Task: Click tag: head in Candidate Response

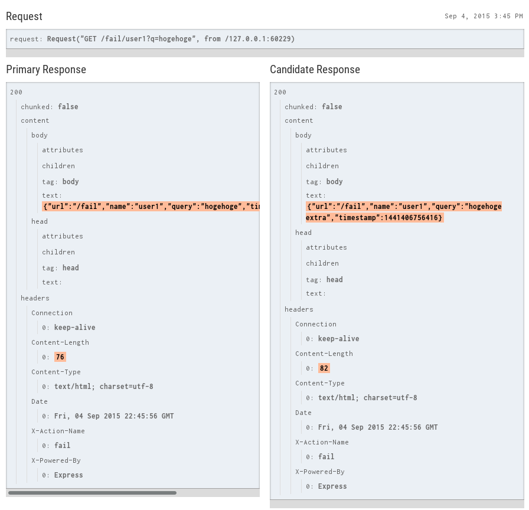Action: [324, 279]
